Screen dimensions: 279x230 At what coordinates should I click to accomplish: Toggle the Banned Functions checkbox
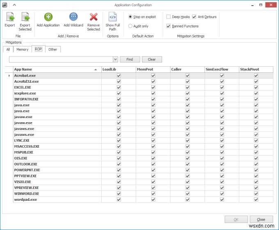tap(168, 26)
